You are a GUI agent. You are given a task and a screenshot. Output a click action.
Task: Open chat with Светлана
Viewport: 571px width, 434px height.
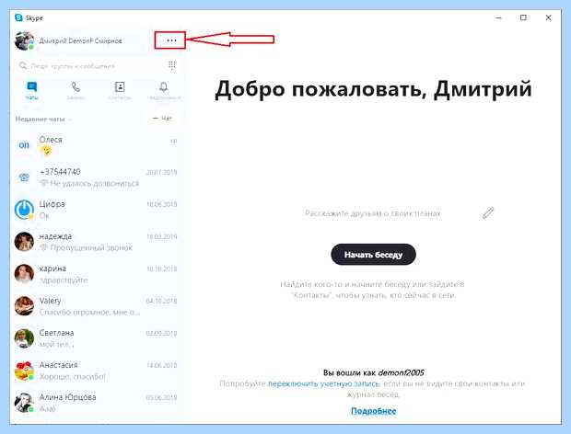point(97,338)
